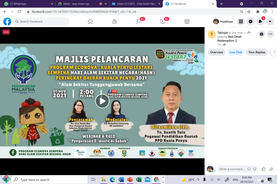
Task: Open Task View on the taskbar
Action: tap(93, 180)
